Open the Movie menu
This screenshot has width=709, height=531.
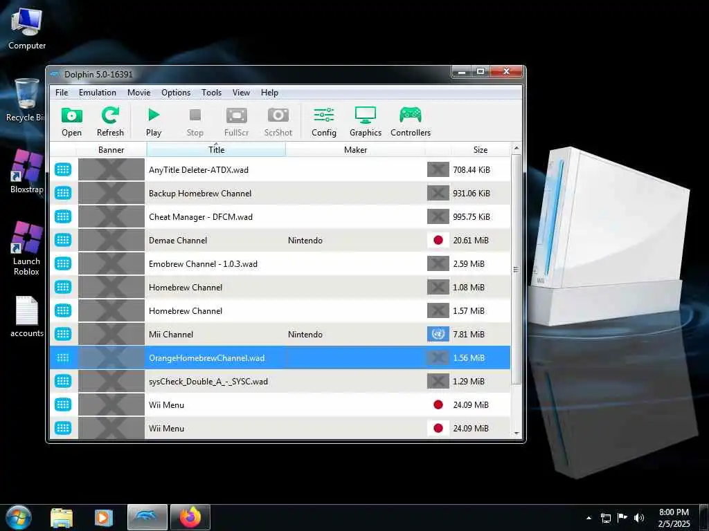tap(138, 93)
